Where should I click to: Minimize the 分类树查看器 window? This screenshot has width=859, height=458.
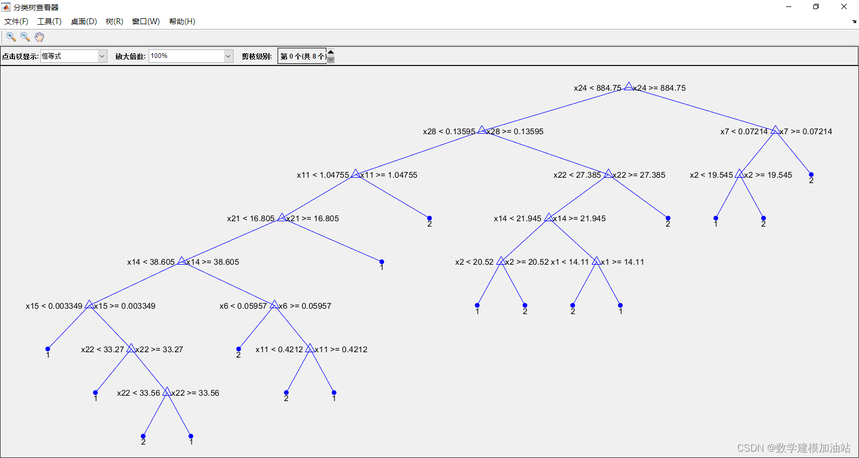coord(789,7)
